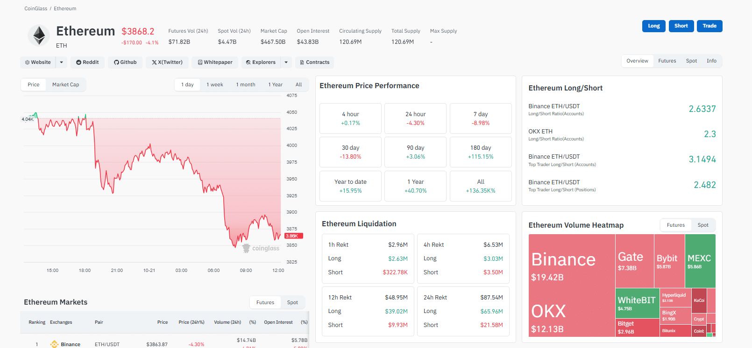
Task: Expand the Explorers dropdown arrow
Action: [x=286, y=62]
